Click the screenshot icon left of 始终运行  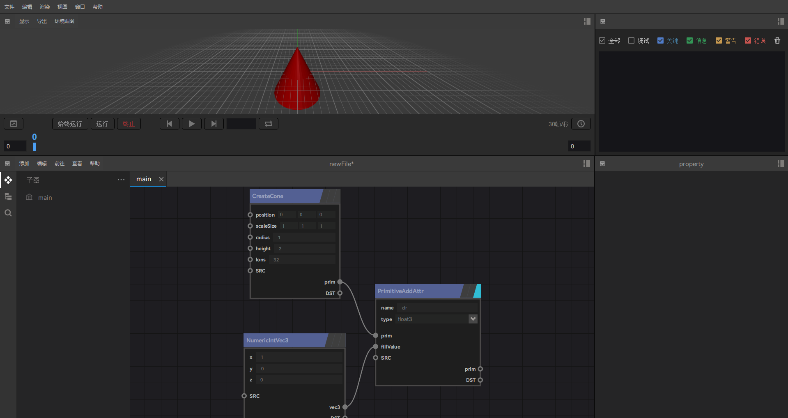tap(14, 124)
